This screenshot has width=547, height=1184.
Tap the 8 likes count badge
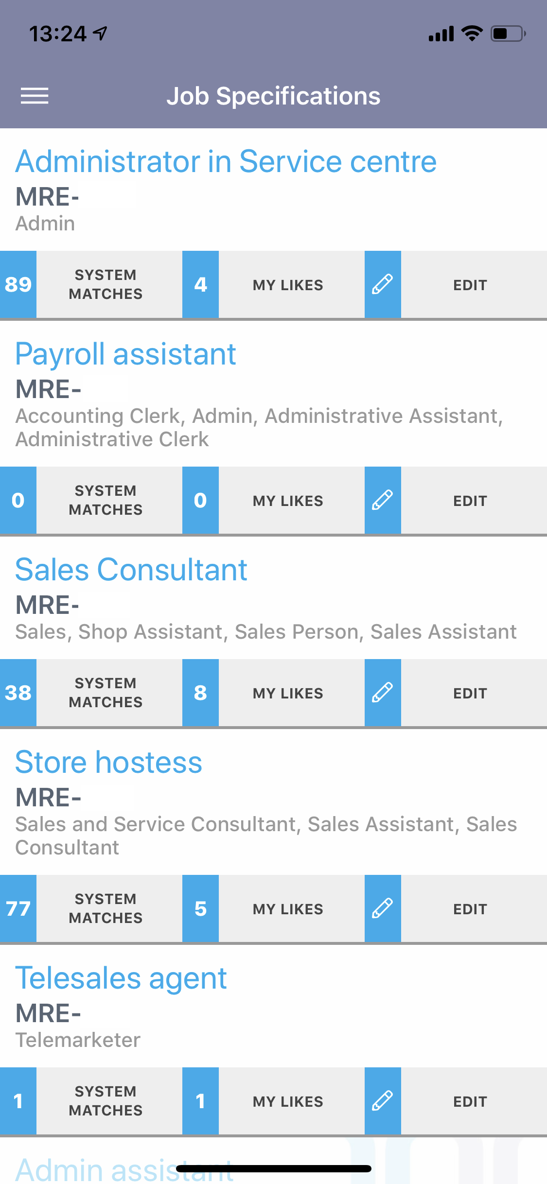coord(200,693)
